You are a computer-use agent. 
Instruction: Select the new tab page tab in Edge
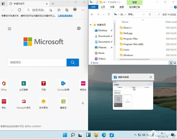(28, 4)
